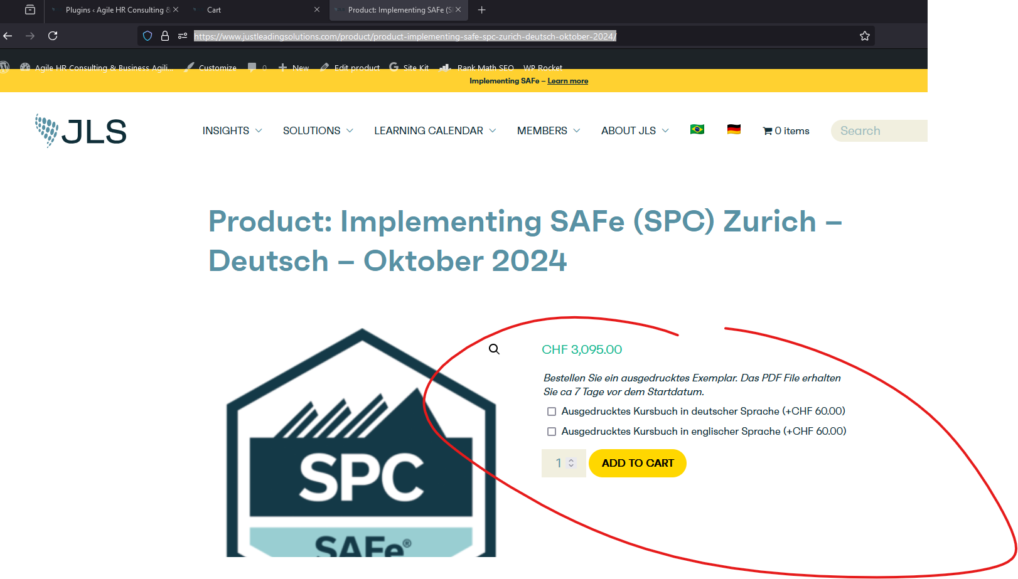Open Agile HR Consulting site dashboard link
The height and width of the screenshot is (579, 1018).
click(97, 67)
